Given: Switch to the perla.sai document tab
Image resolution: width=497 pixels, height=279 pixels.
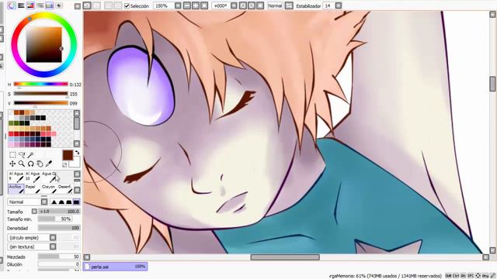Looking at the screenshot, I should coord(115,267).
